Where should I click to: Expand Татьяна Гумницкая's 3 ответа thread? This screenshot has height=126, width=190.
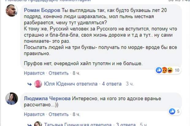(126, 124)
